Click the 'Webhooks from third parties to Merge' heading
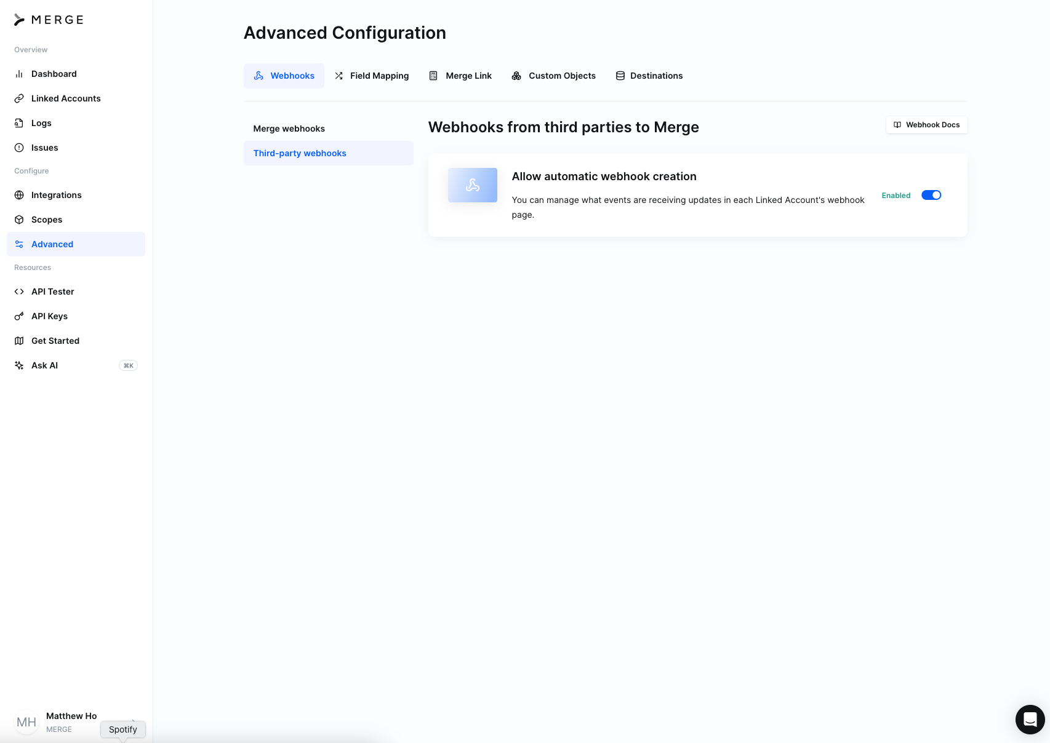 tap(564, 127)
